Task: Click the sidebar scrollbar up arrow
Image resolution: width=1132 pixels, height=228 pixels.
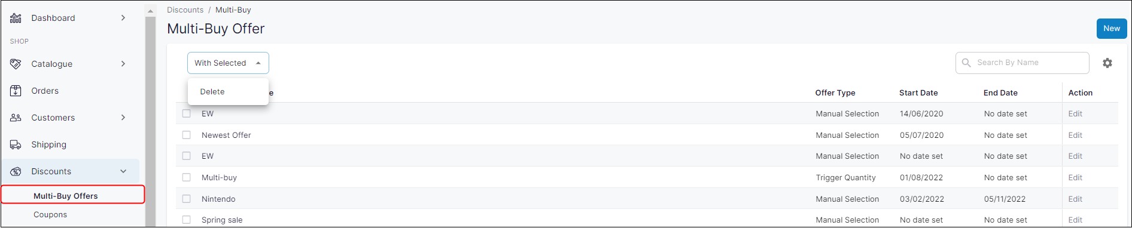Action: tap(150, 11)
